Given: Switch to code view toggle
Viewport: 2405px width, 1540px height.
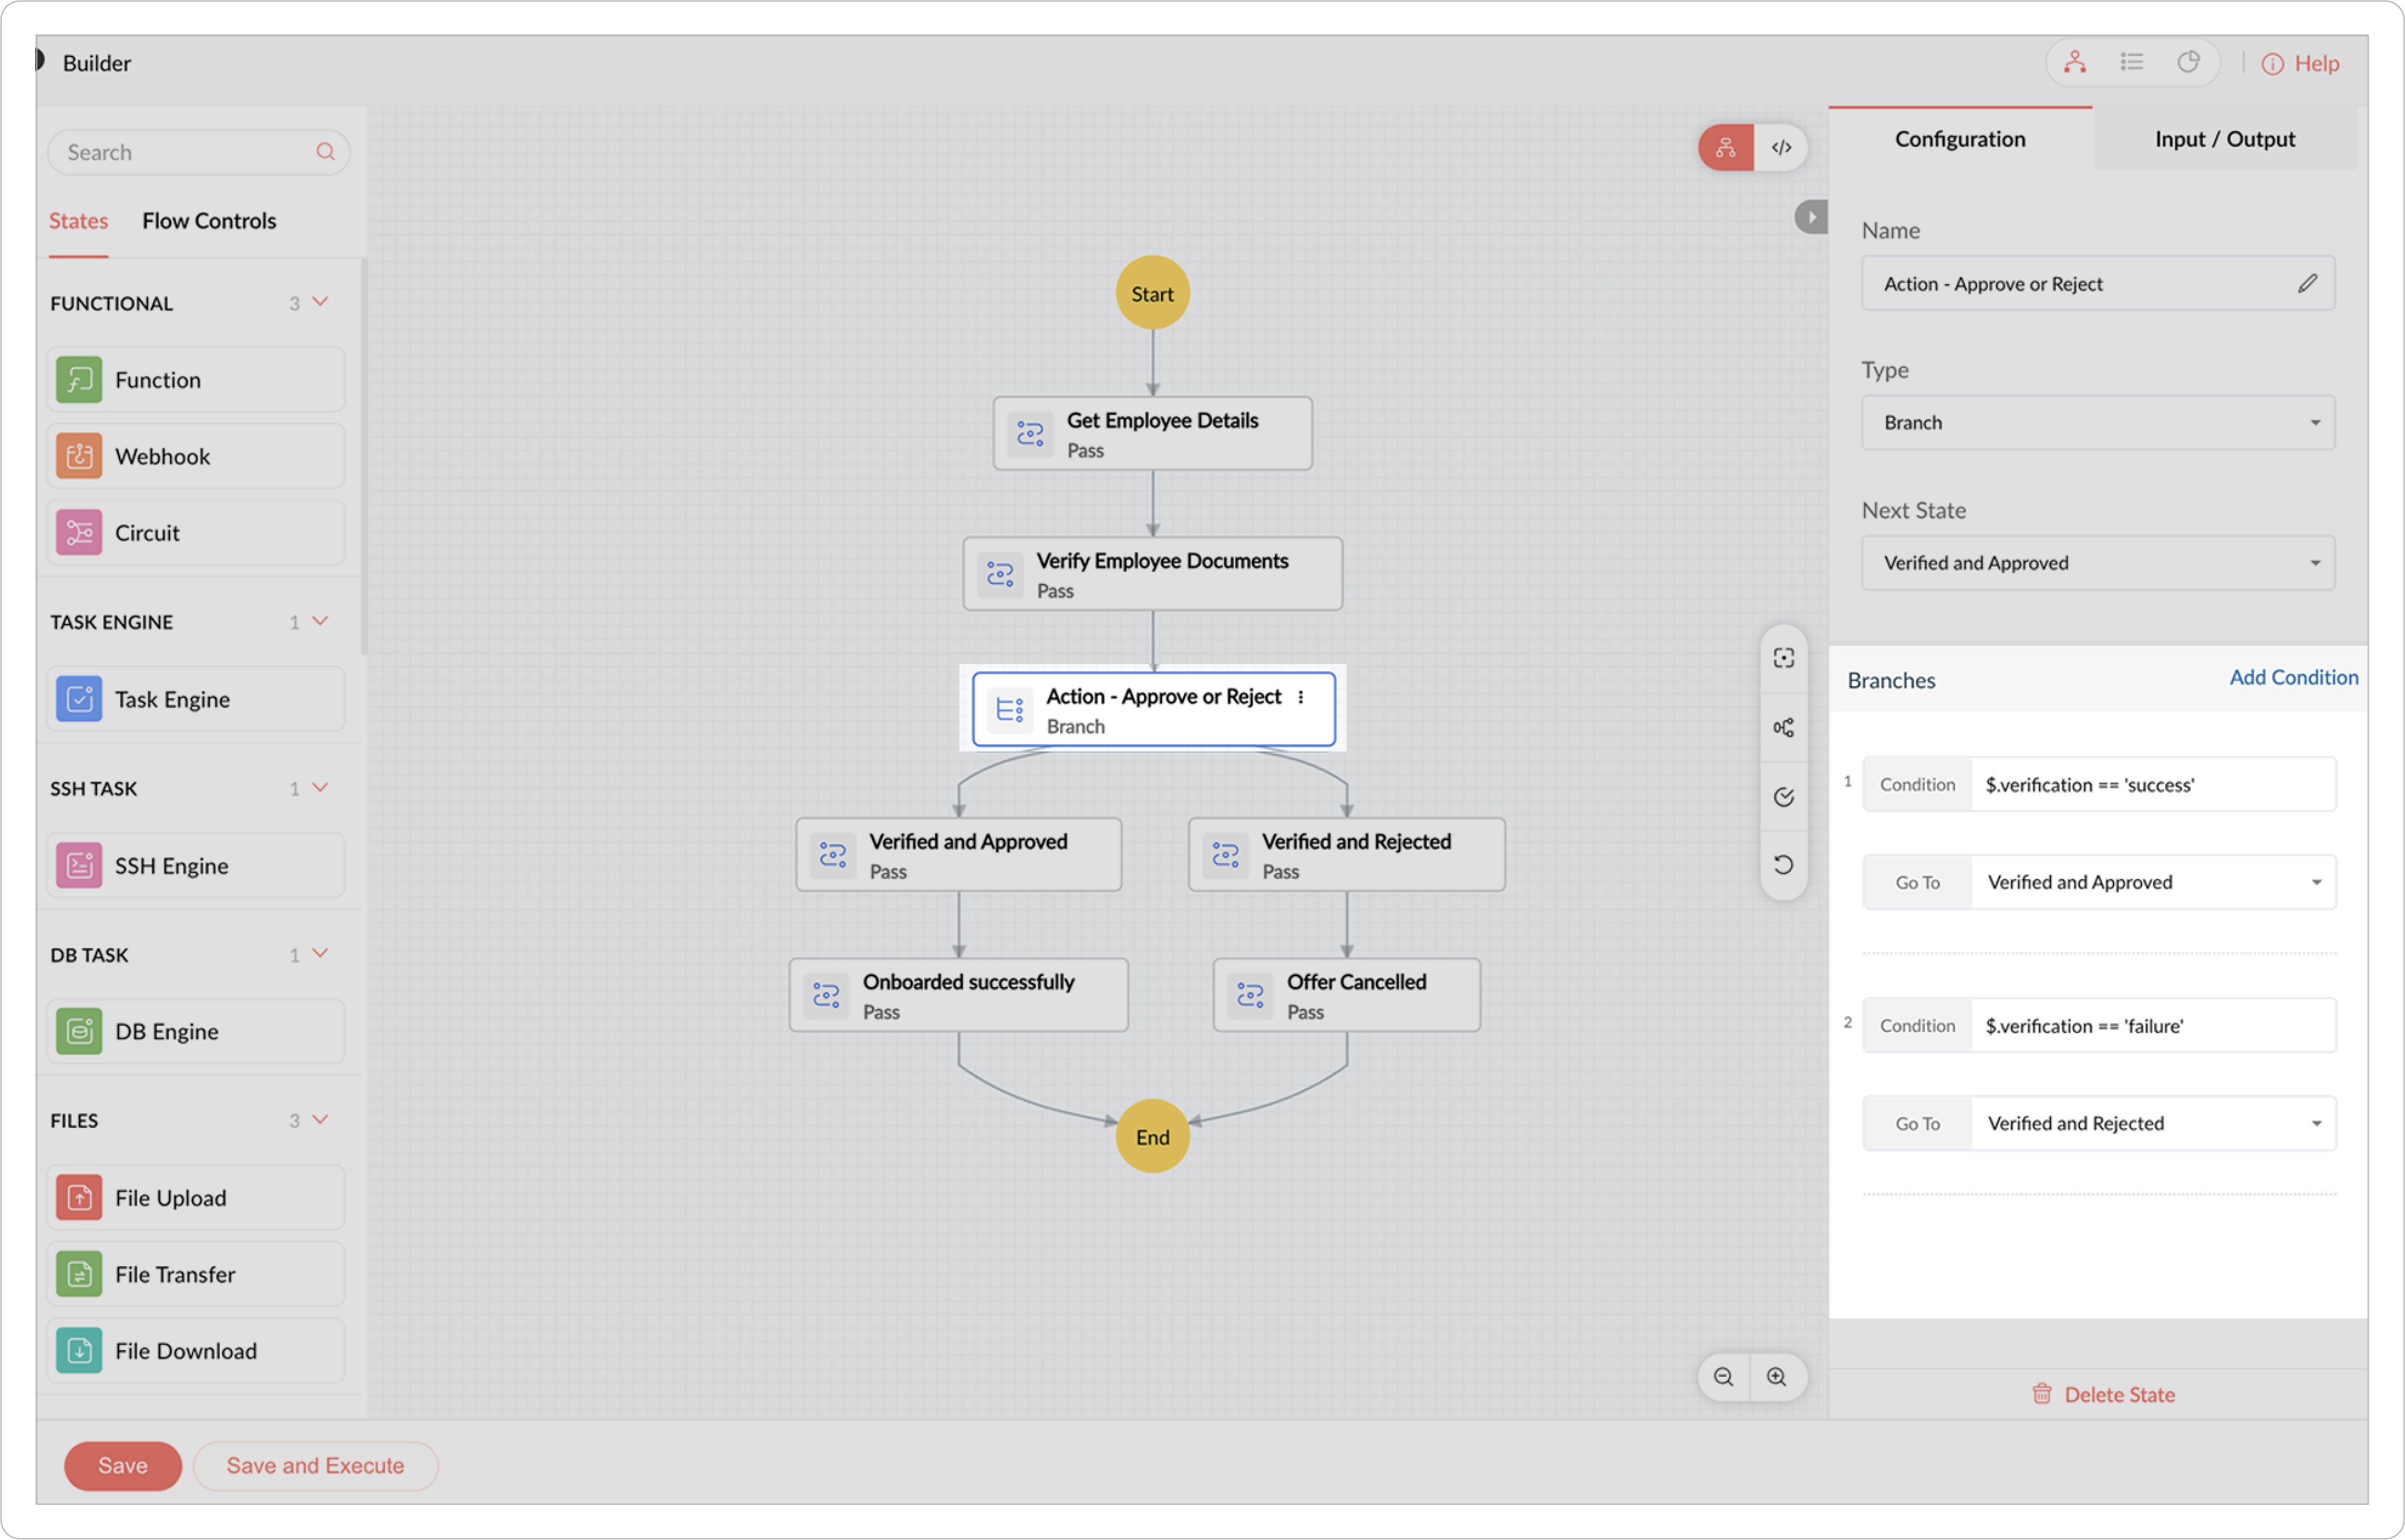Looking at the screenshot, I should coord(1781,148).
